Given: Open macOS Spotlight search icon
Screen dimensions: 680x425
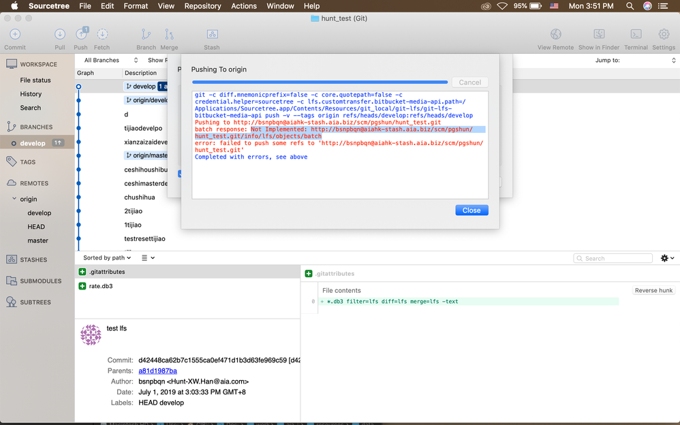Looking at the screenshot, I should 630,6.
